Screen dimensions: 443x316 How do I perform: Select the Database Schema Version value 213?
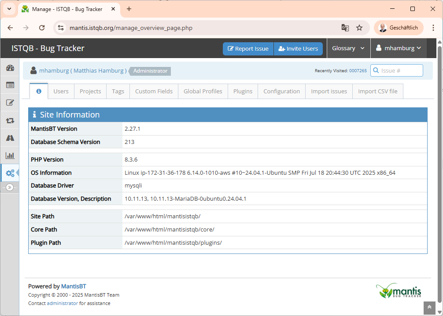coord(129,142)
